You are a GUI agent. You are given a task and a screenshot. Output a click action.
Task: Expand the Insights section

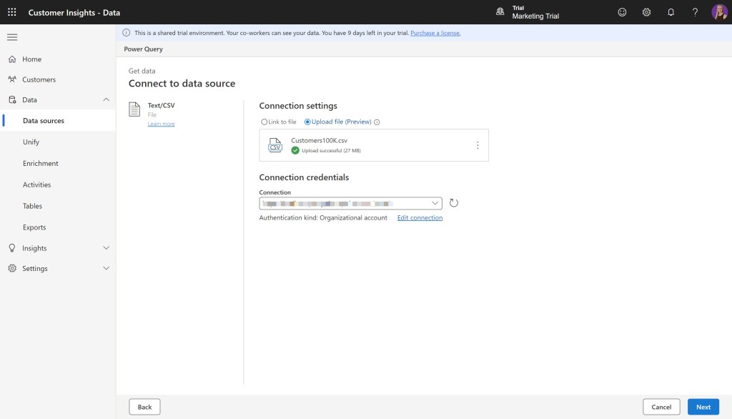[x=107, y=248]
